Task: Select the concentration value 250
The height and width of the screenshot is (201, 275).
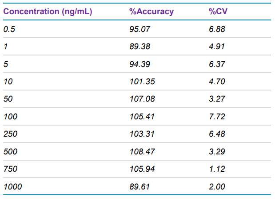Action: click(9, 134)
